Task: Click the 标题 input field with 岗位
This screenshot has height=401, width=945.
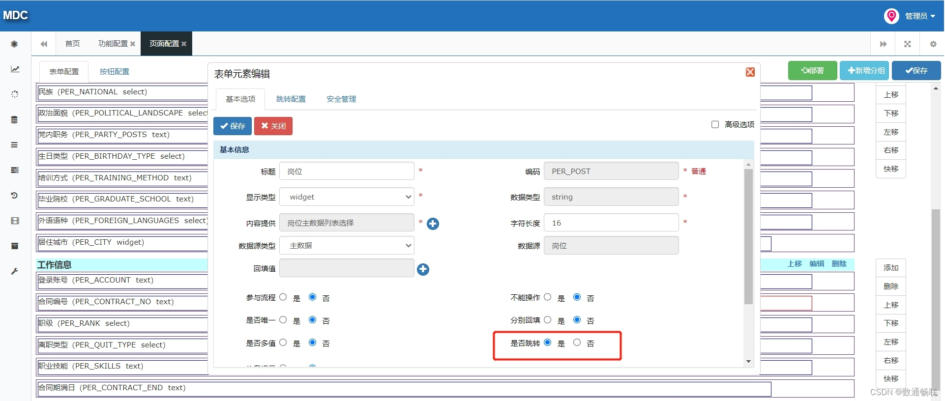Action: [x=347, y=172]
